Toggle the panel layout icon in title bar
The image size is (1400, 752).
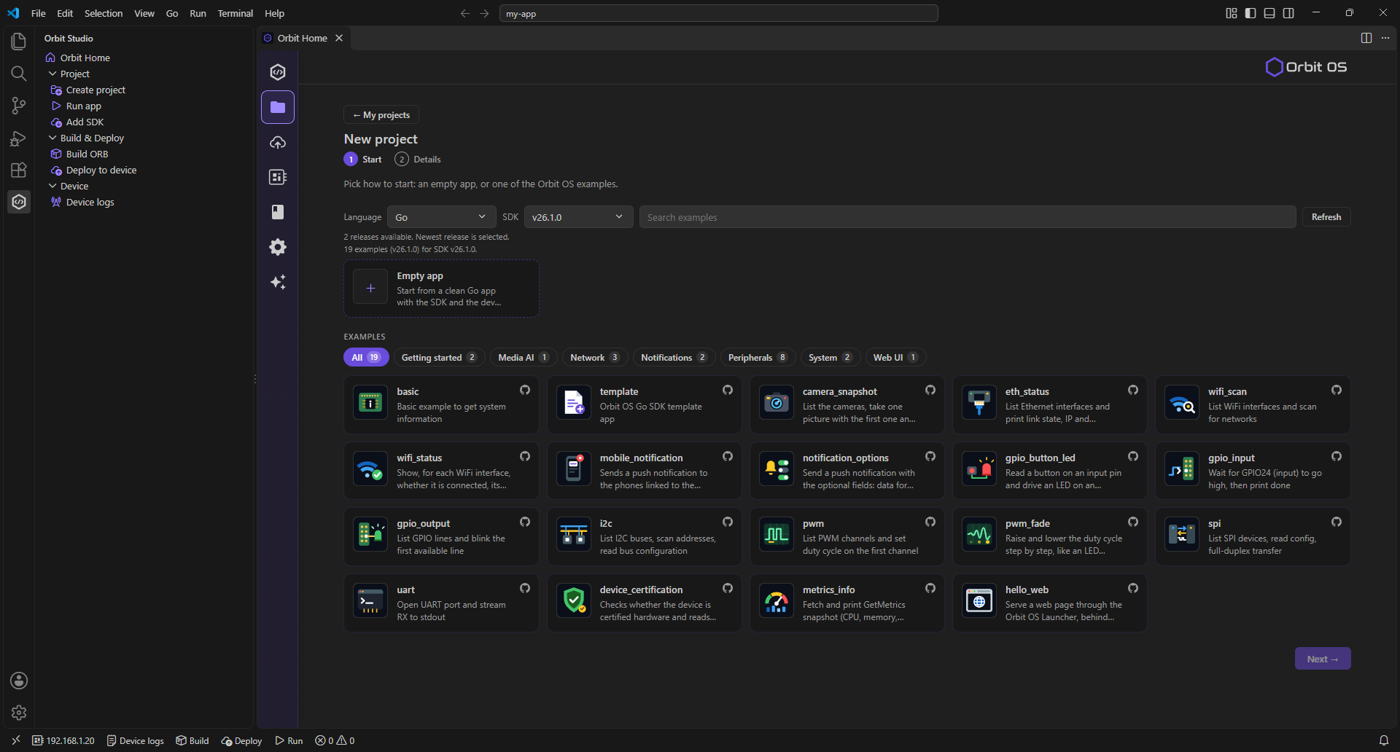tap(1269, 13)
